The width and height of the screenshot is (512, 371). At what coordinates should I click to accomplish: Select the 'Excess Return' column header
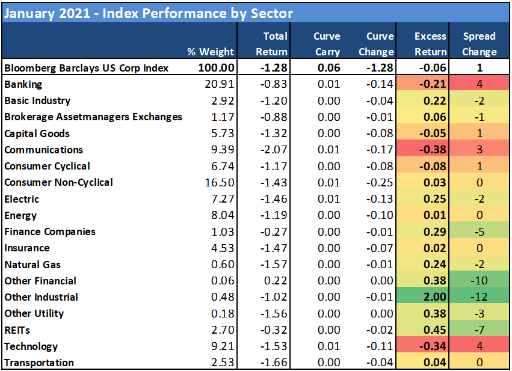[x=430, y=44]
